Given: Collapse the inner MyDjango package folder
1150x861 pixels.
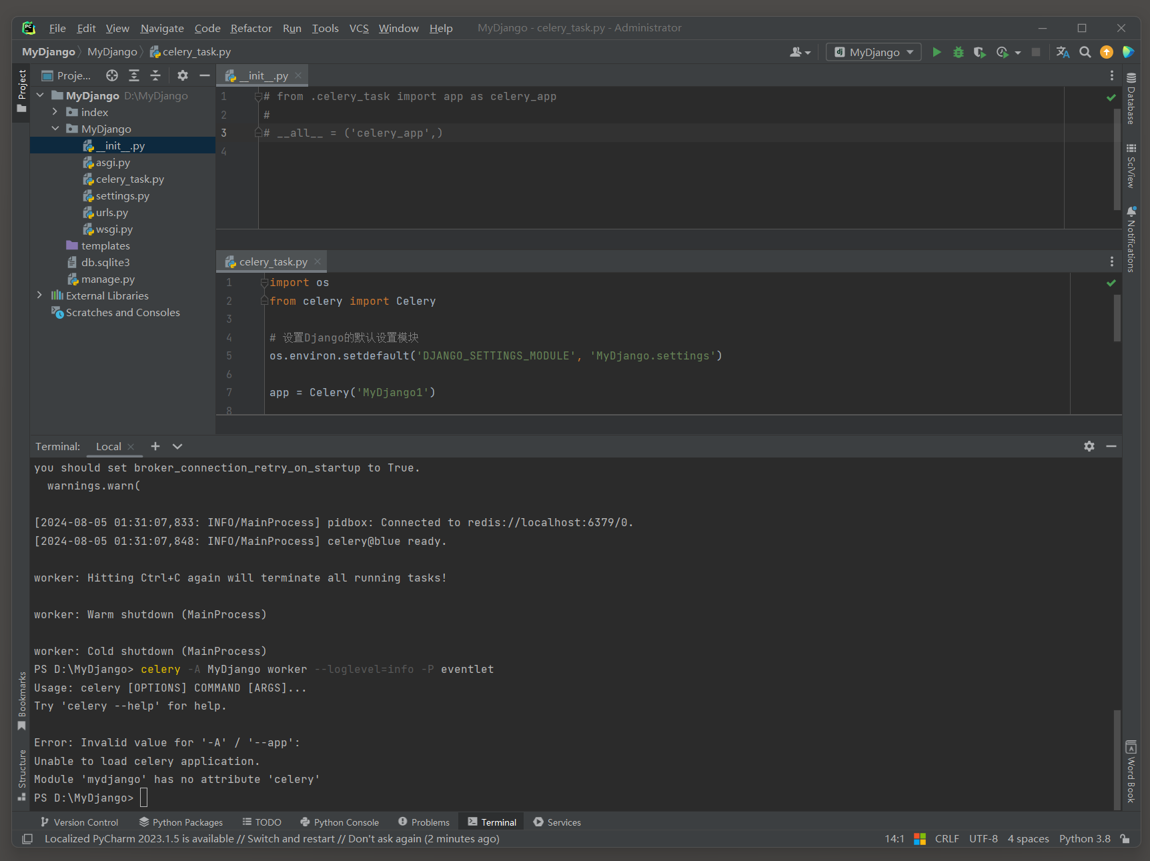Looking at the screenshot, I should pyautogui.click(x=55, y=129).
